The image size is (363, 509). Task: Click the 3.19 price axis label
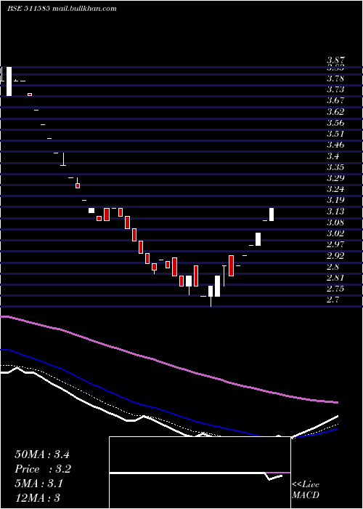pyautogui.click(x=335, y=200)
